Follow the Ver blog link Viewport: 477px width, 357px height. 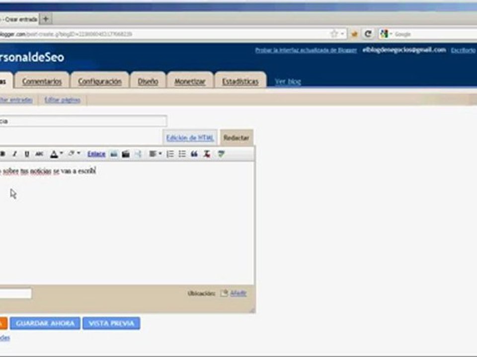[288, 81]
